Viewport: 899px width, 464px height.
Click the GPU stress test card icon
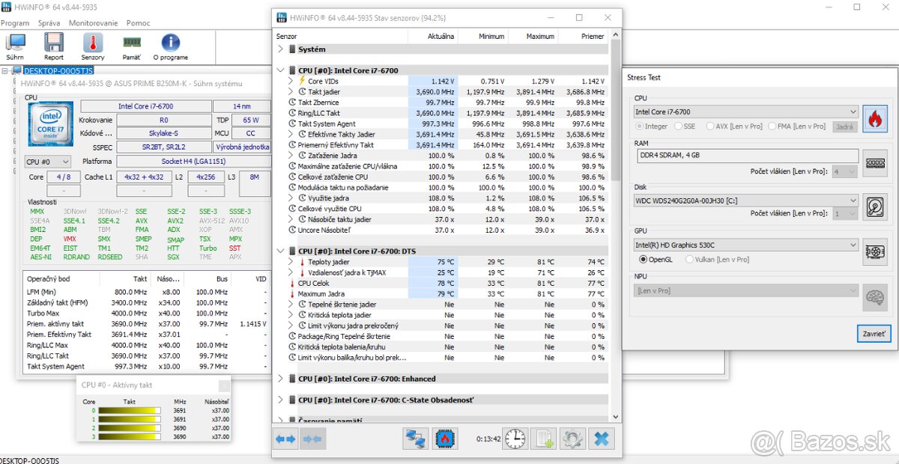click(x=874, y=251)
